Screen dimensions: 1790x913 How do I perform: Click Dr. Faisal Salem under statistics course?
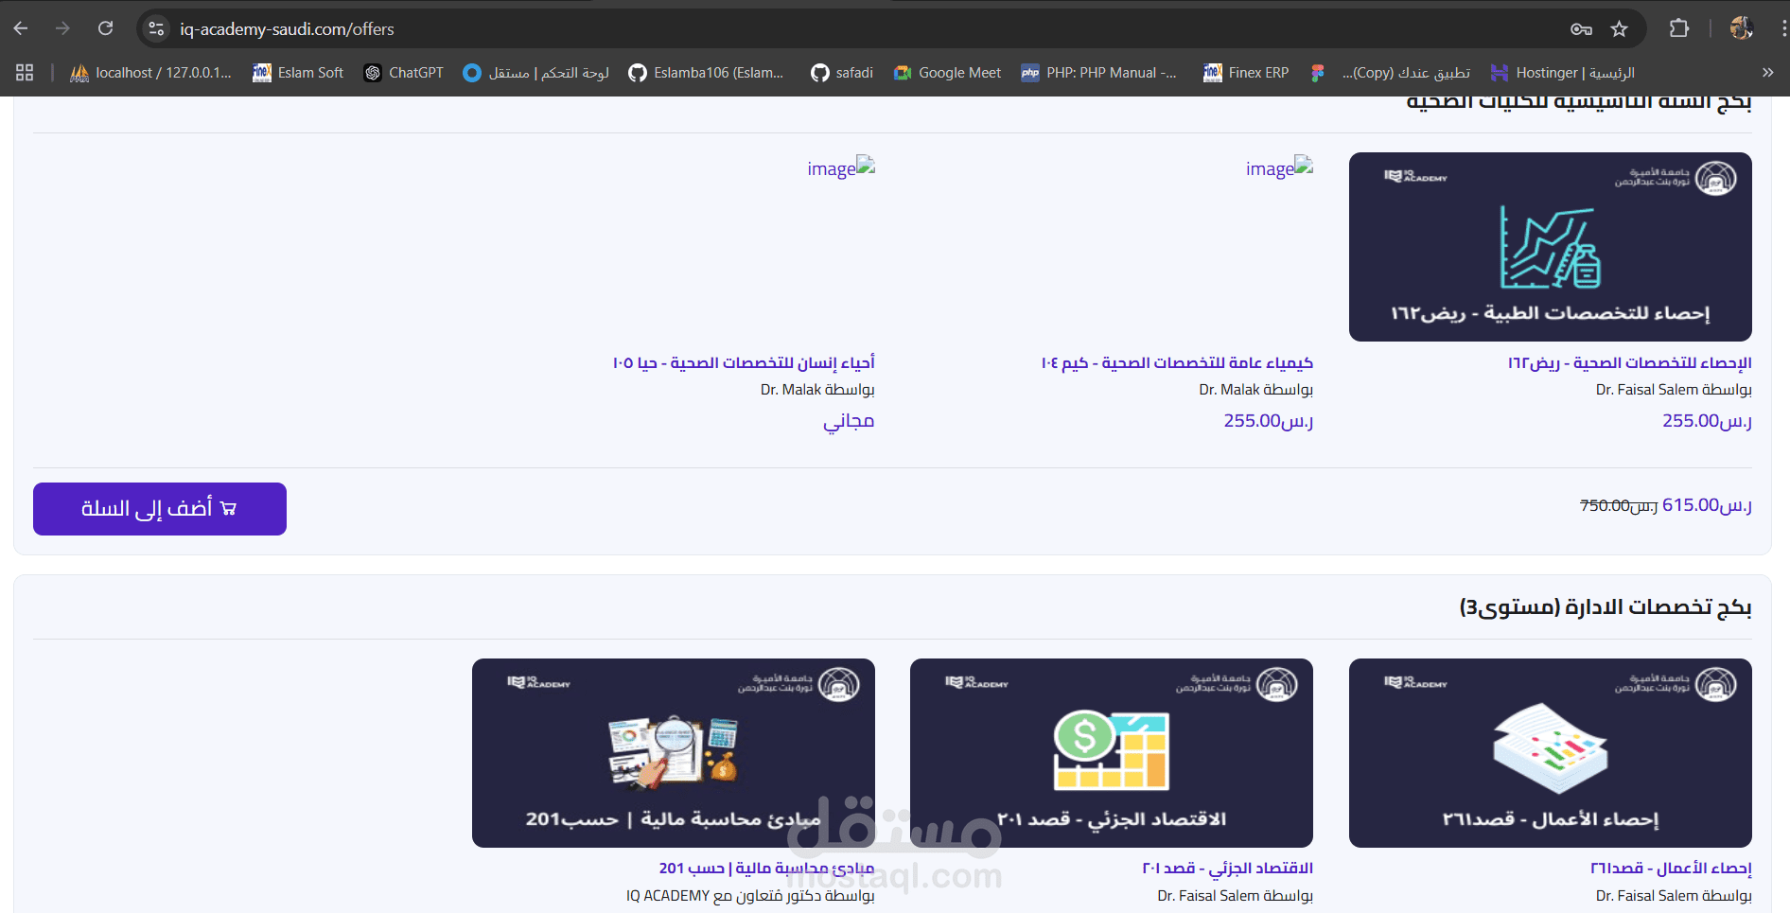(1674, 390)
